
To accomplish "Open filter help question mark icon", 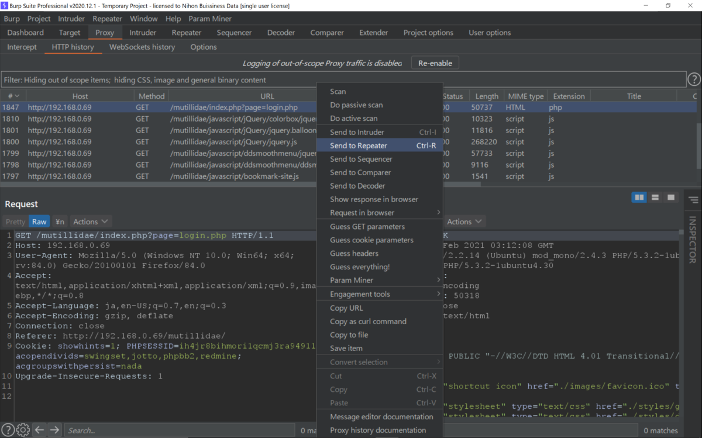I will (694, 79).
